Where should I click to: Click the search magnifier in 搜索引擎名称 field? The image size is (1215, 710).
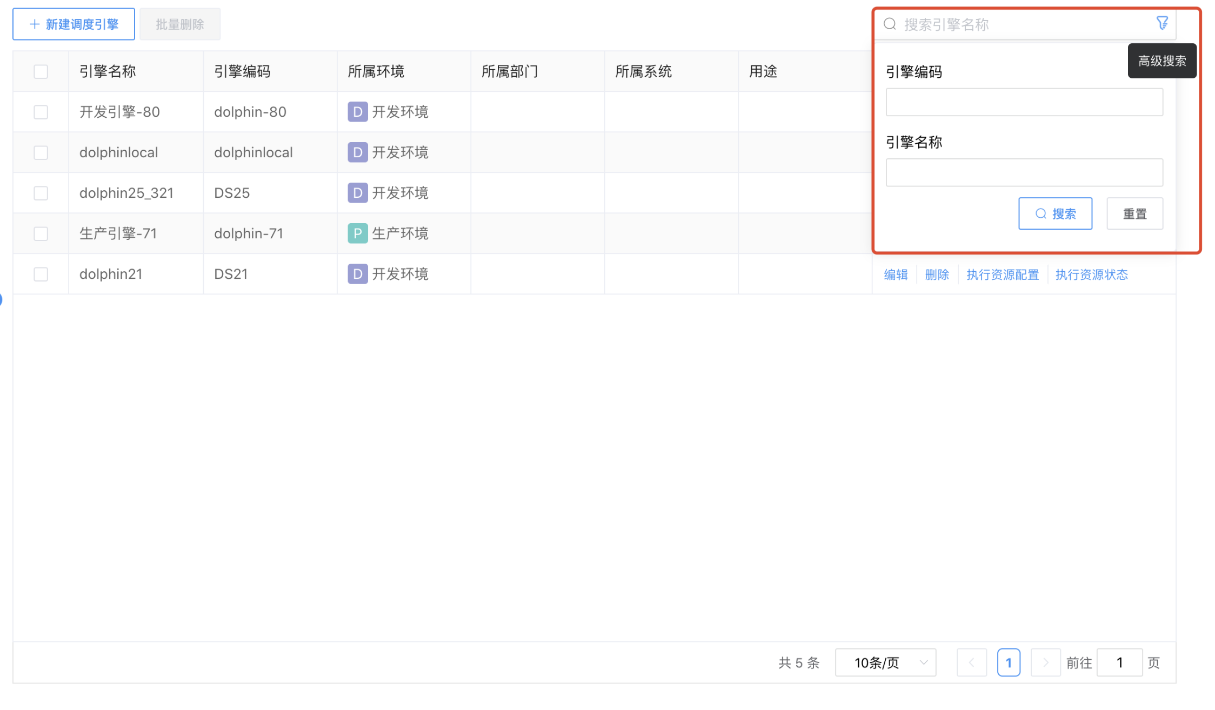point(890,24)
